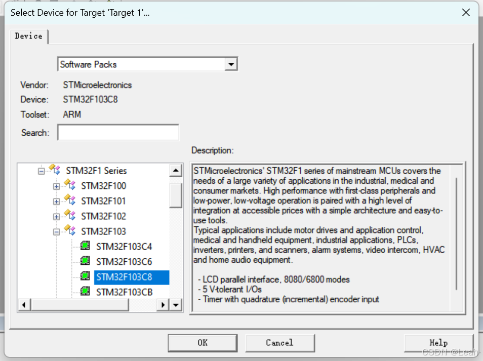Click the device tree vertical scrollbar thumb
Image resolution: width=483 pixels, height=361 pixels.
176,195
